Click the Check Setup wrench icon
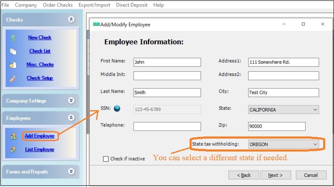This screenshot has height=187, width=334. (13, 78)
